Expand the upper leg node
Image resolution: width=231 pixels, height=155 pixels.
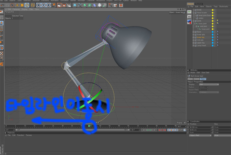[193, 43]
